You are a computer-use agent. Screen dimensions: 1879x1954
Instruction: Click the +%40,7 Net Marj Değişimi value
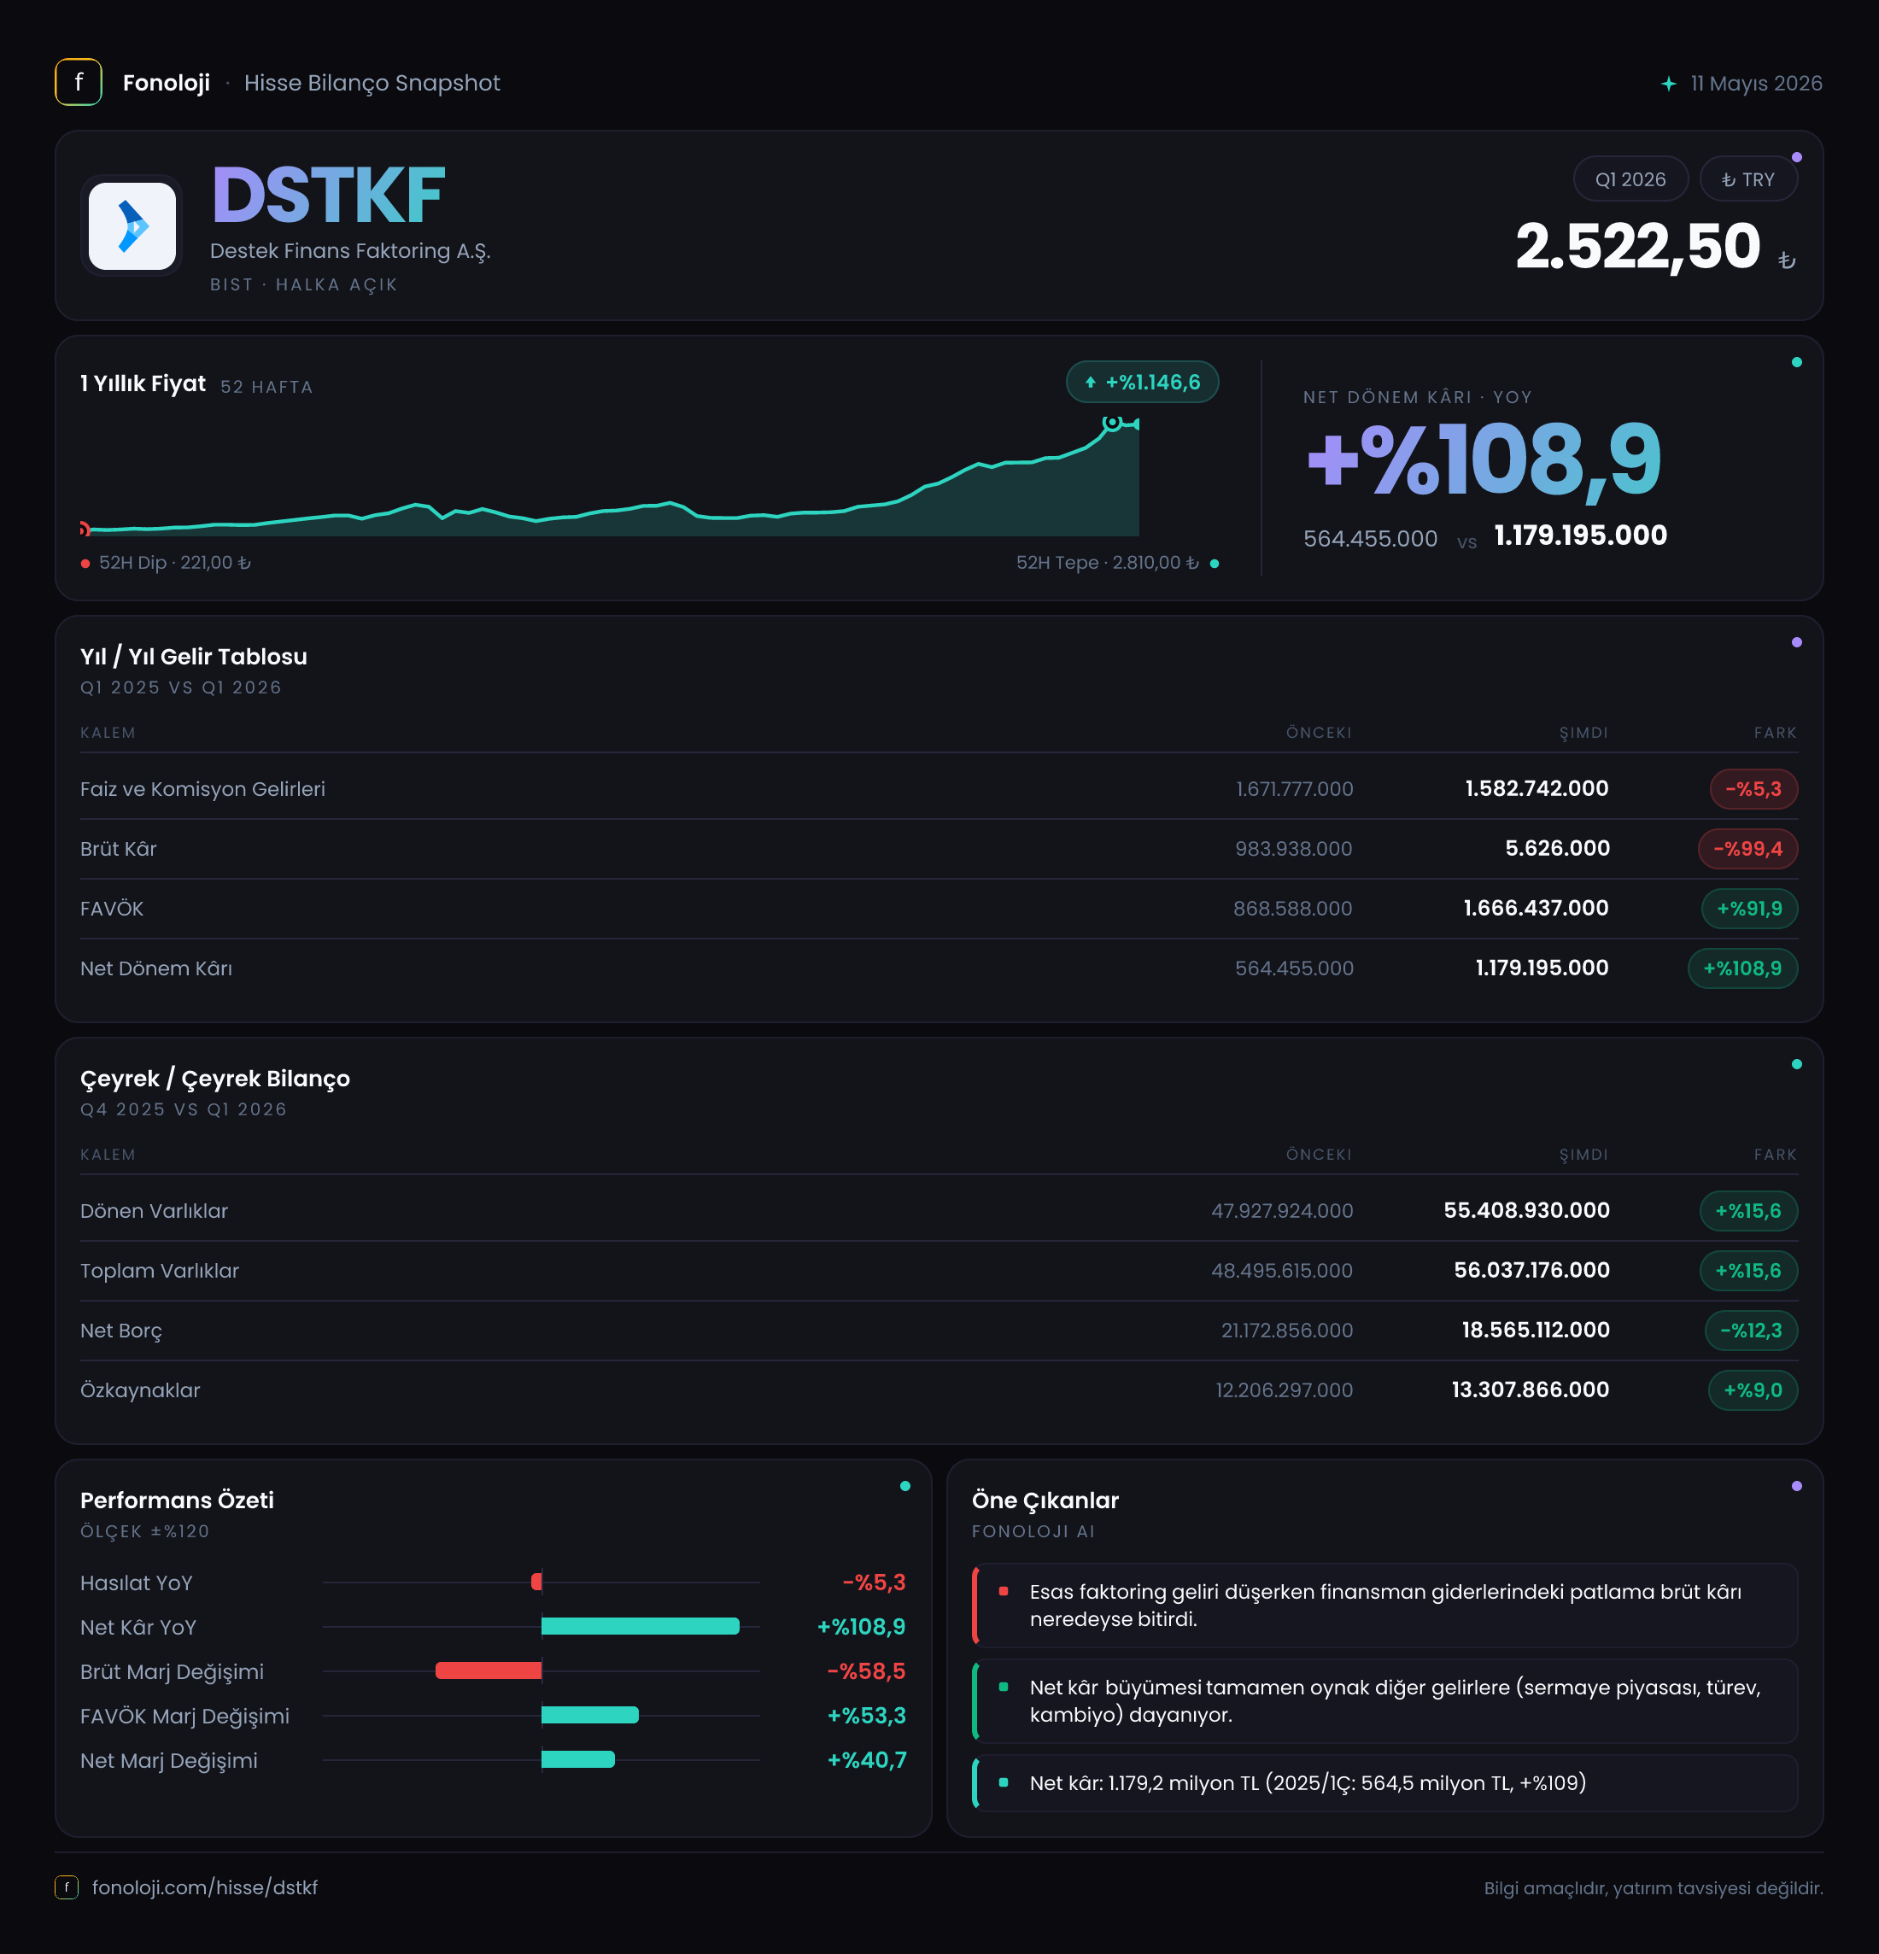(x=866, y=1761)
